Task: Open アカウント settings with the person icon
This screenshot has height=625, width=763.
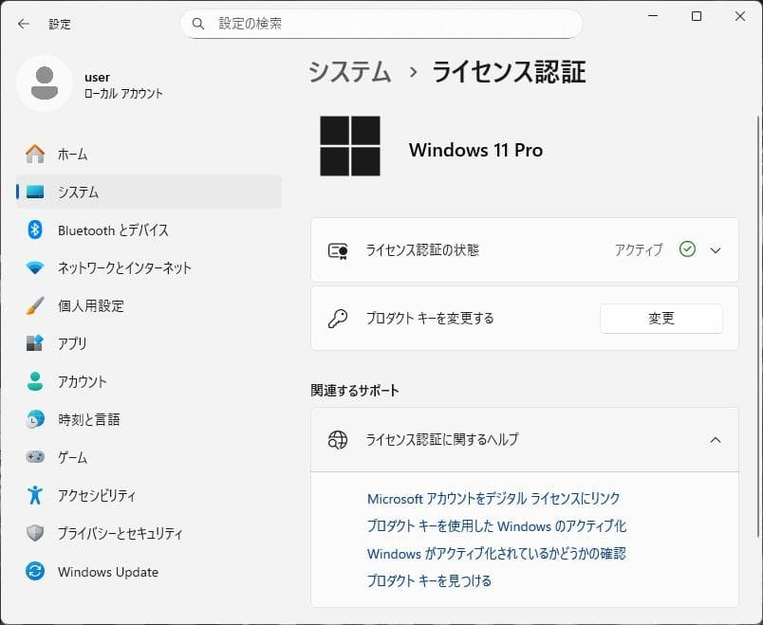Action: pyautogui.click(x=35, y=381)
